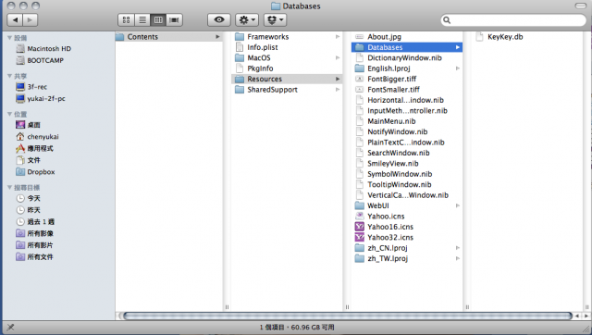This screenshot has width=592, height=335.
Task: Switch to icon view mode
Action: (126, 20)
